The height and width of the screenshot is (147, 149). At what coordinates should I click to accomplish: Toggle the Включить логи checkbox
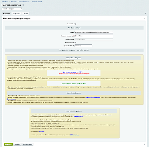75,43
